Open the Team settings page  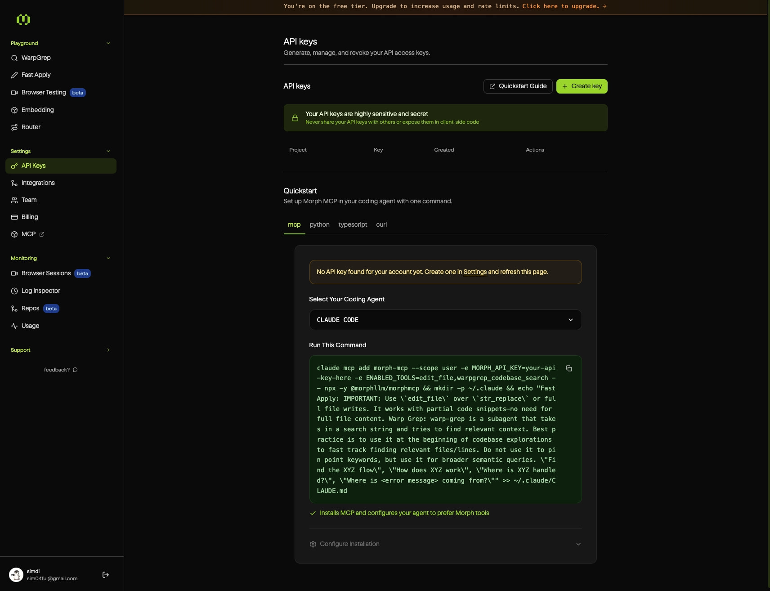(61, 200)
